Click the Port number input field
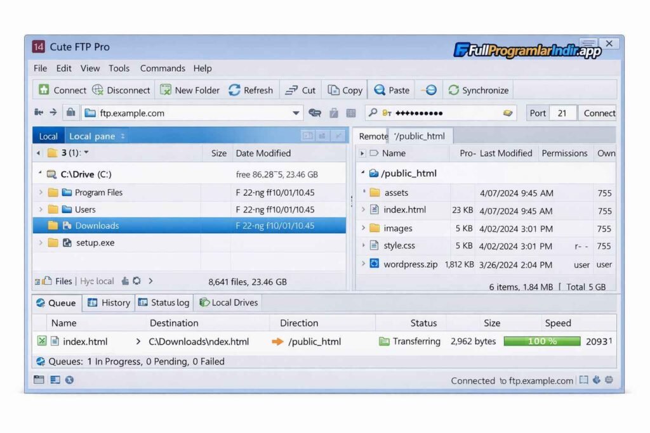Image resolution: width=650 pixels, height=433 pixels. (562, 113)
